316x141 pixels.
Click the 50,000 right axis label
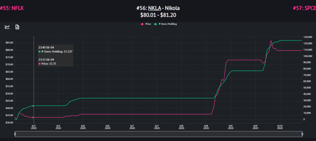point(307,88)
